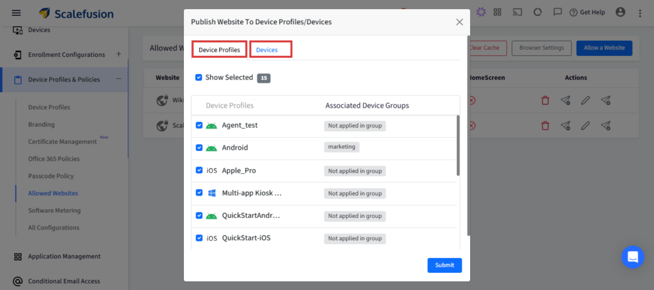This screenshot has height=290, width=654.
Task: Publish the Wiki website
Action: 605,100
